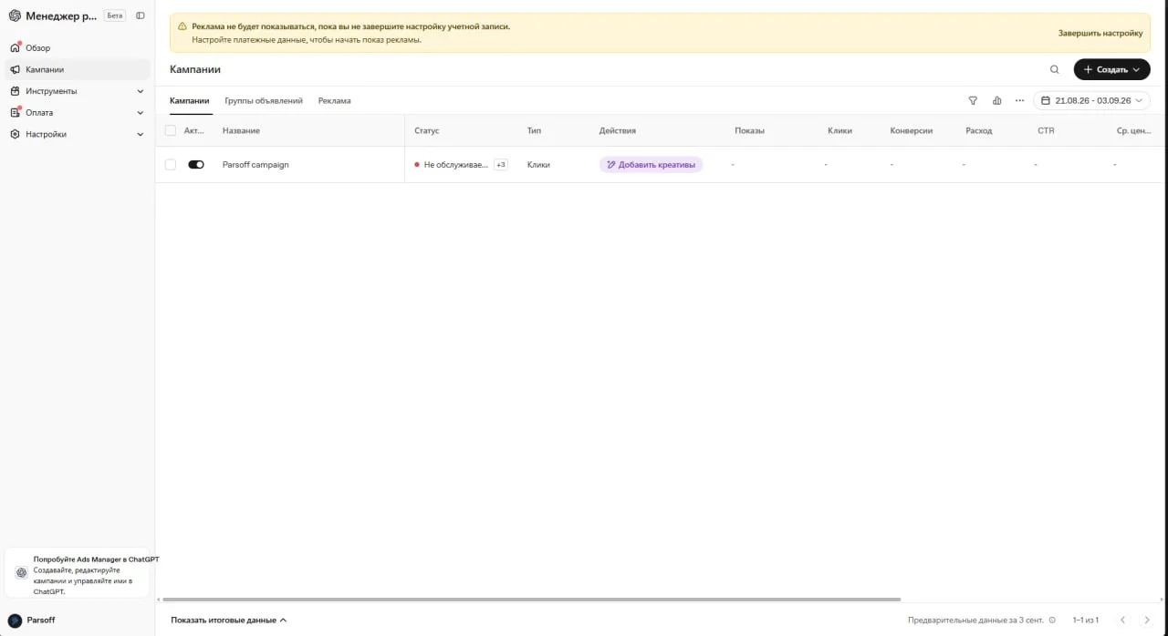Click the Клики type cell
Image resolution: width=1168 pixels, height=636 pixels.
click(x=538, y=165)
